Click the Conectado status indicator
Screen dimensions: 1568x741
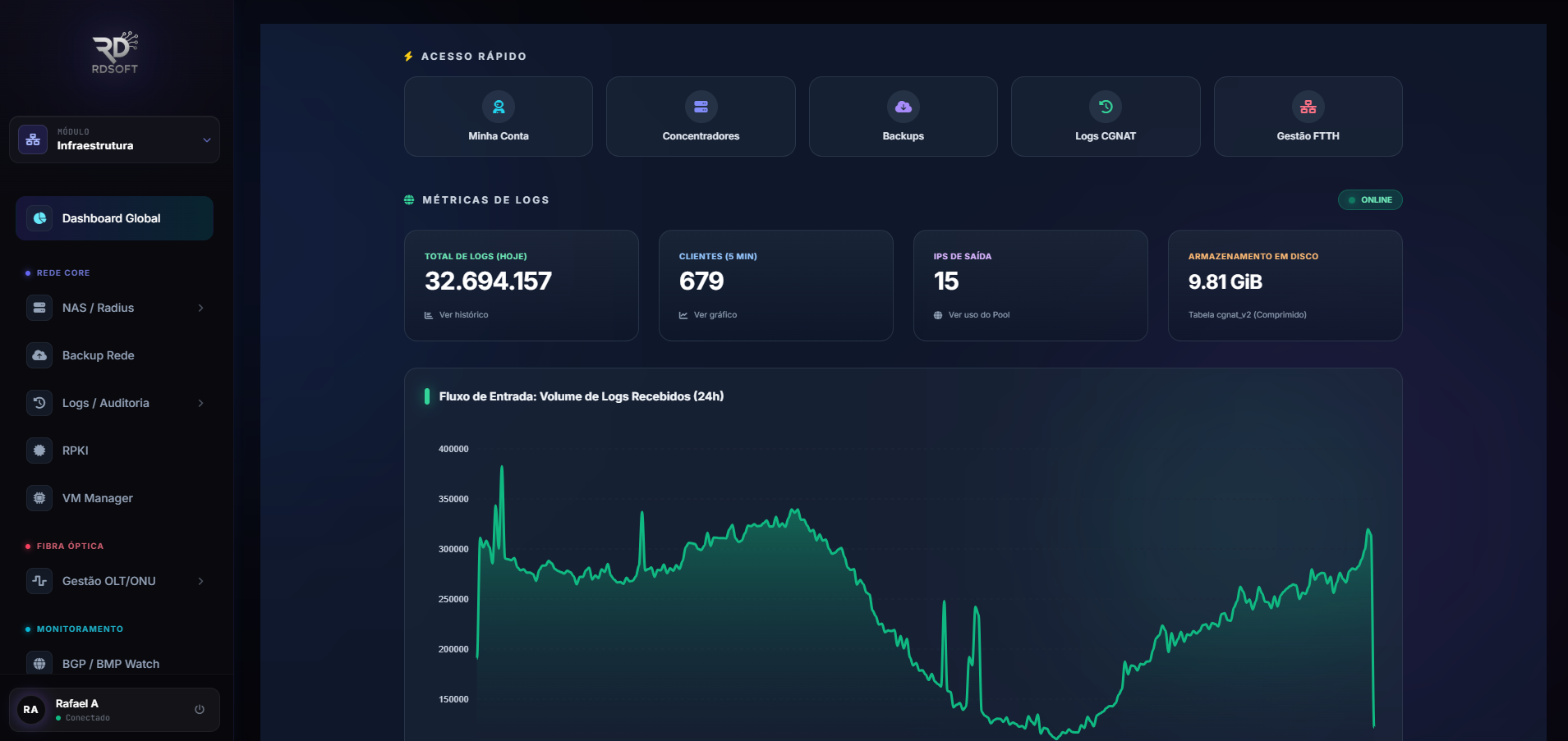pos(60,717)
